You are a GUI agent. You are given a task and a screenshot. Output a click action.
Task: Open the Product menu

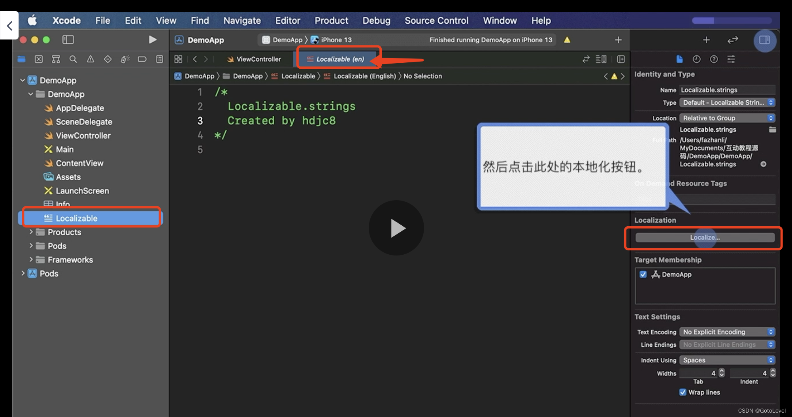[331, 21]
